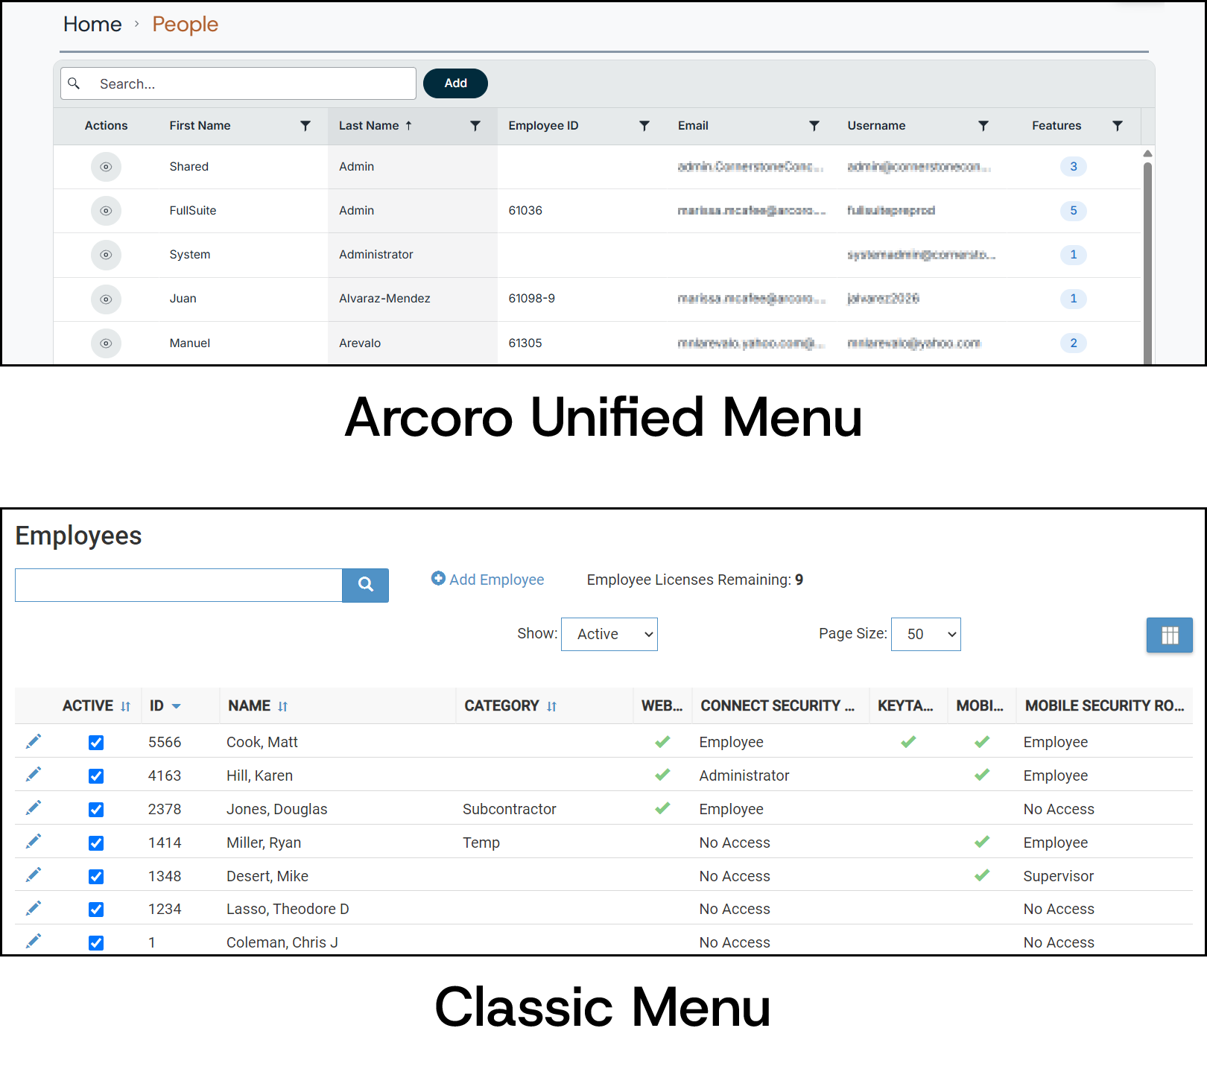Open the Show Active dropdown
Image resolution: width=1207 pixels, height=1066 pixels.
click(x=609, y=634)
